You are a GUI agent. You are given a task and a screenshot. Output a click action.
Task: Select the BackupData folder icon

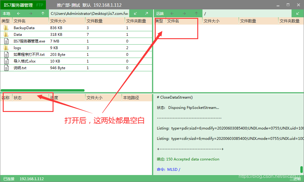pyautogui.click(x=6, y=28)
